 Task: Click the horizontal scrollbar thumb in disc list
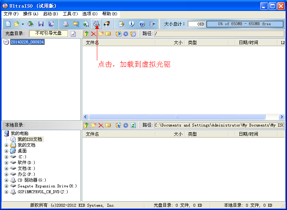177,117
